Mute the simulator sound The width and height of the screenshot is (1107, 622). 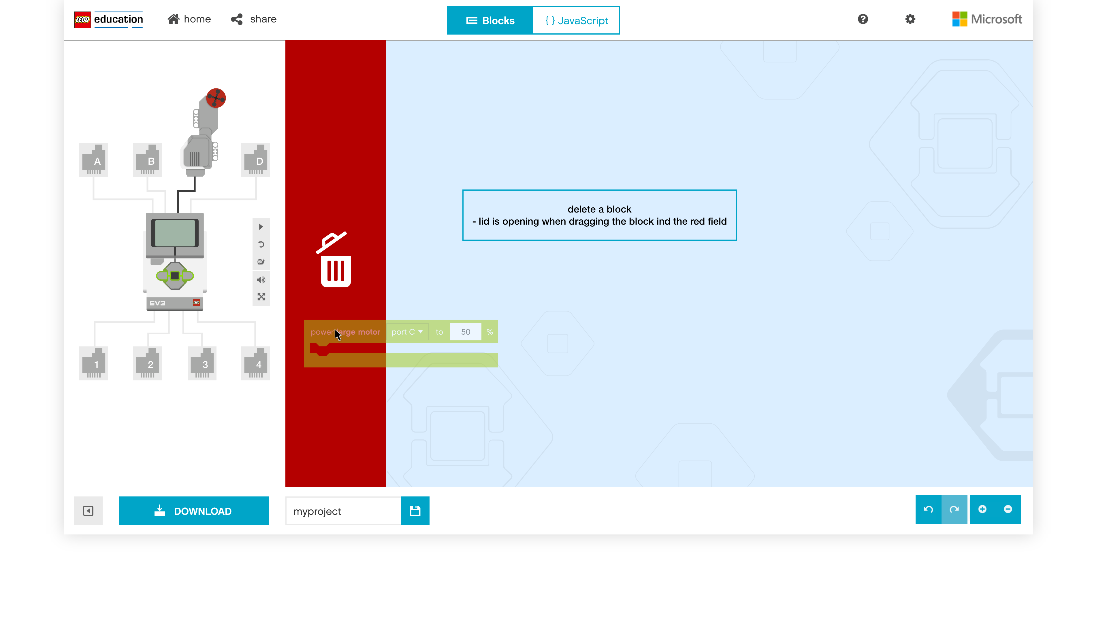tap(261, 280)
